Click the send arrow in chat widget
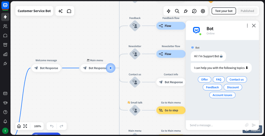 coord(254,125)
